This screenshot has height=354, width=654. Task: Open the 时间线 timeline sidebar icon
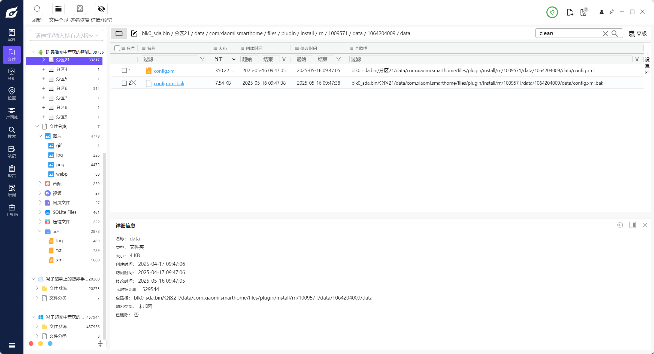coord(12,113)
